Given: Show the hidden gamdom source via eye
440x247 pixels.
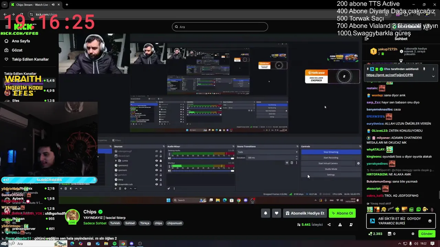Looking at the screenshot, I should coord(156,175).
